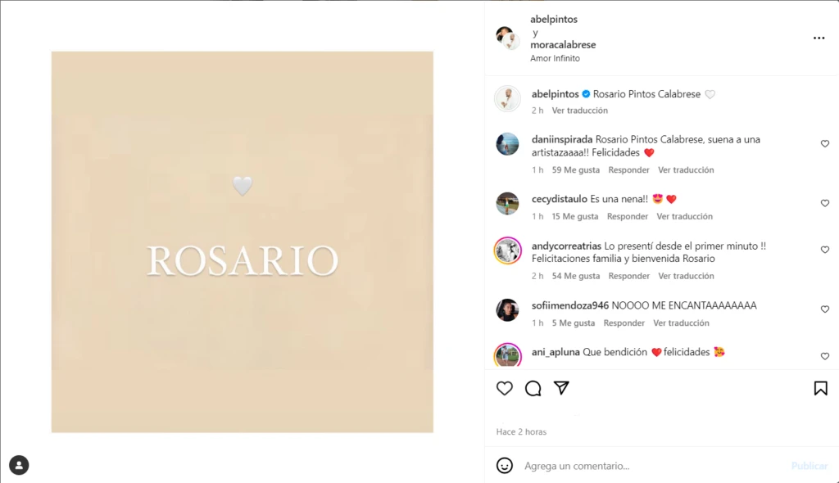This screenshot has width=839, height=483.
Task: Save post with bookmark icon
Action: coord(820,388)
